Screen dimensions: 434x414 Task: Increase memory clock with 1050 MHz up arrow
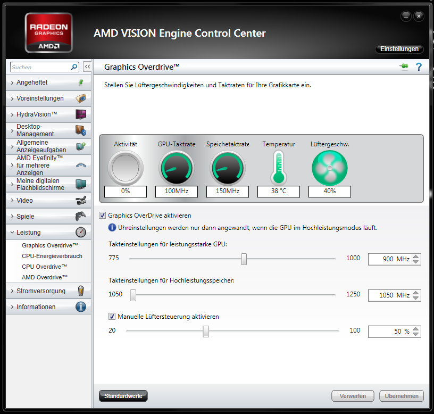click(415, 293)
